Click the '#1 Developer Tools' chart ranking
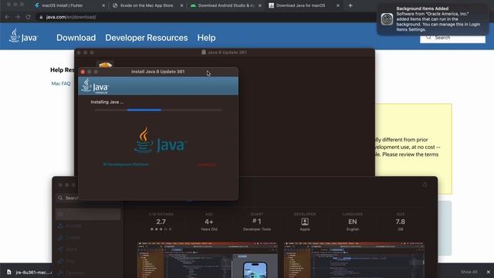 [257, 222]
